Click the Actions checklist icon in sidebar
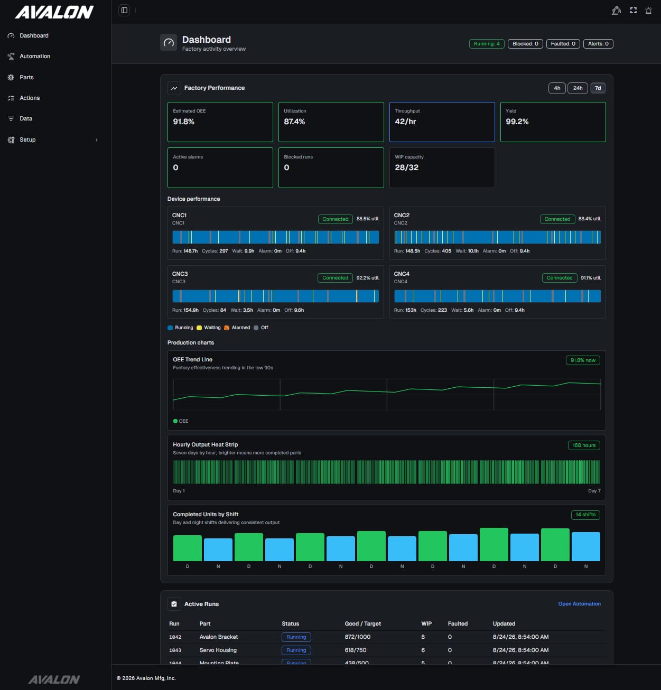The height and width of the screenshot is (690, 661). 11,98
